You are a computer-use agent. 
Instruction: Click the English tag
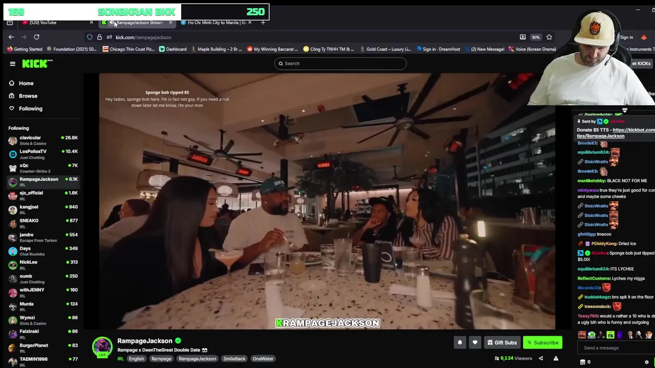click(x=136, y=359)
